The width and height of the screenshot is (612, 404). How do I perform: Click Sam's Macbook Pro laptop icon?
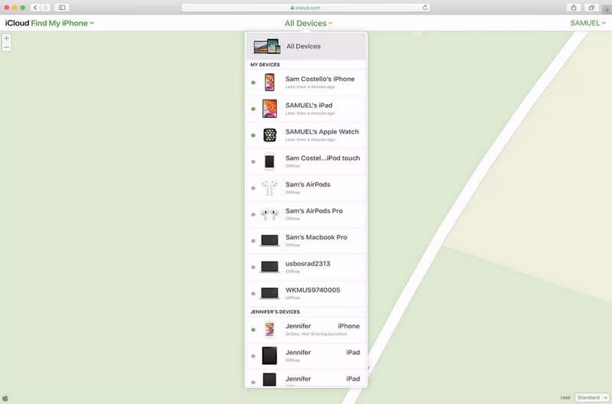coord(270,240)
